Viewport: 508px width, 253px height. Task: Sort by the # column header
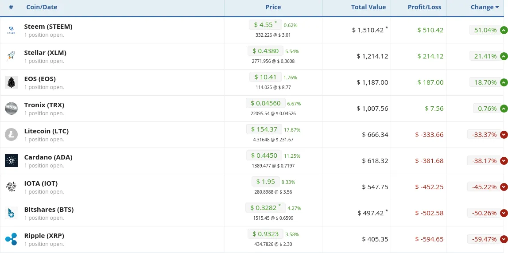(11, 7)
